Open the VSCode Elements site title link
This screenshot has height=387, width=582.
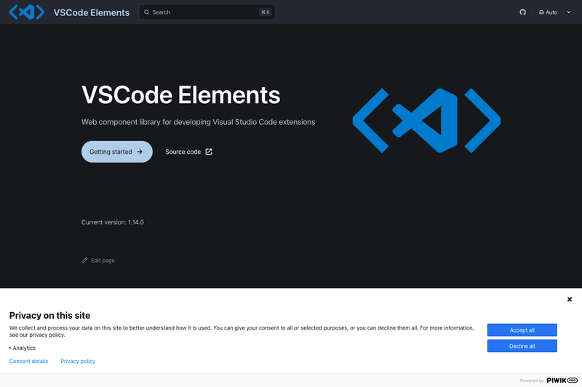(92, 12)
